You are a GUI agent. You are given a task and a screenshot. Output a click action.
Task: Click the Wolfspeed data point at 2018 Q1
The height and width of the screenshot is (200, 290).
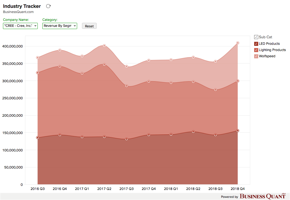171,60
